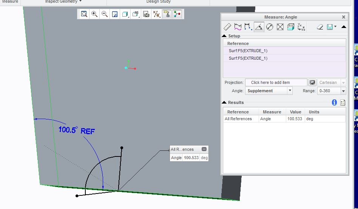Collapse the All References callout box
Viewport: 358px width, 209px height.
click(204, 149)
